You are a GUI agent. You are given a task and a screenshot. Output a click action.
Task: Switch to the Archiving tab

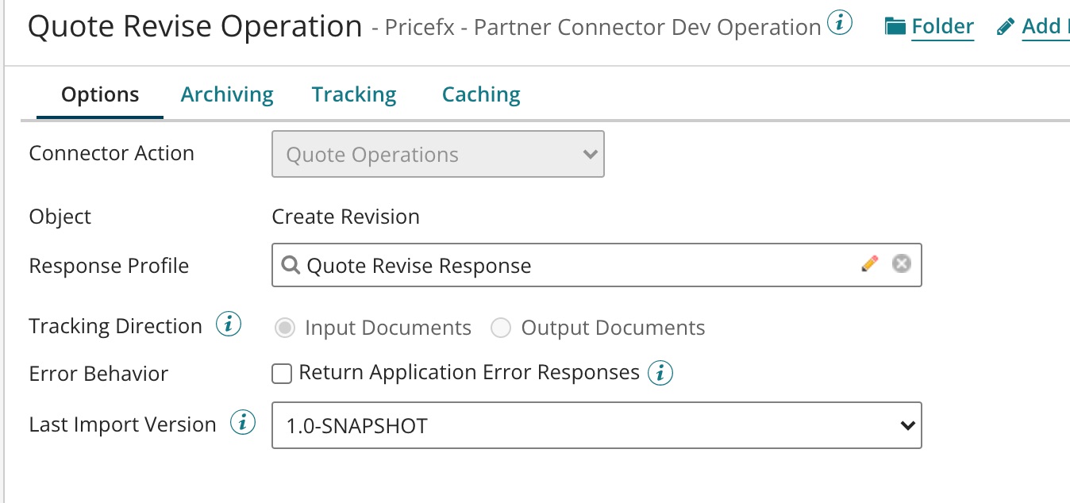point(227,94)
